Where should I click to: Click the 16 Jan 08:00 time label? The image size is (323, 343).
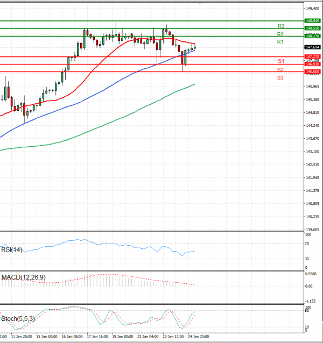tap(72, 337)
